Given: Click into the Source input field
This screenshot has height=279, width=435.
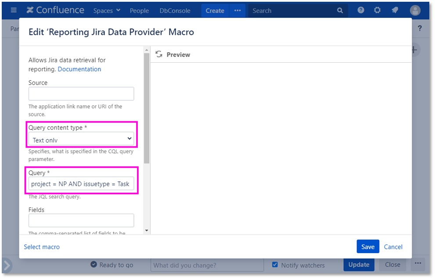Looking at the screenshot, I should (x=81, y=94).
